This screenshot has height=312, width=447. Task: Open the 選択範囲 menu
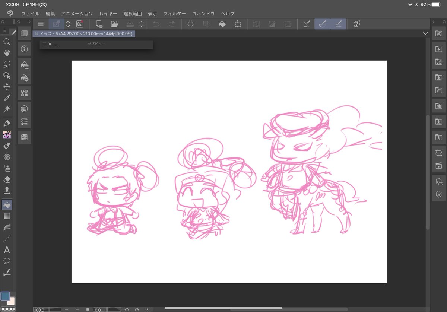coord(133,13)
